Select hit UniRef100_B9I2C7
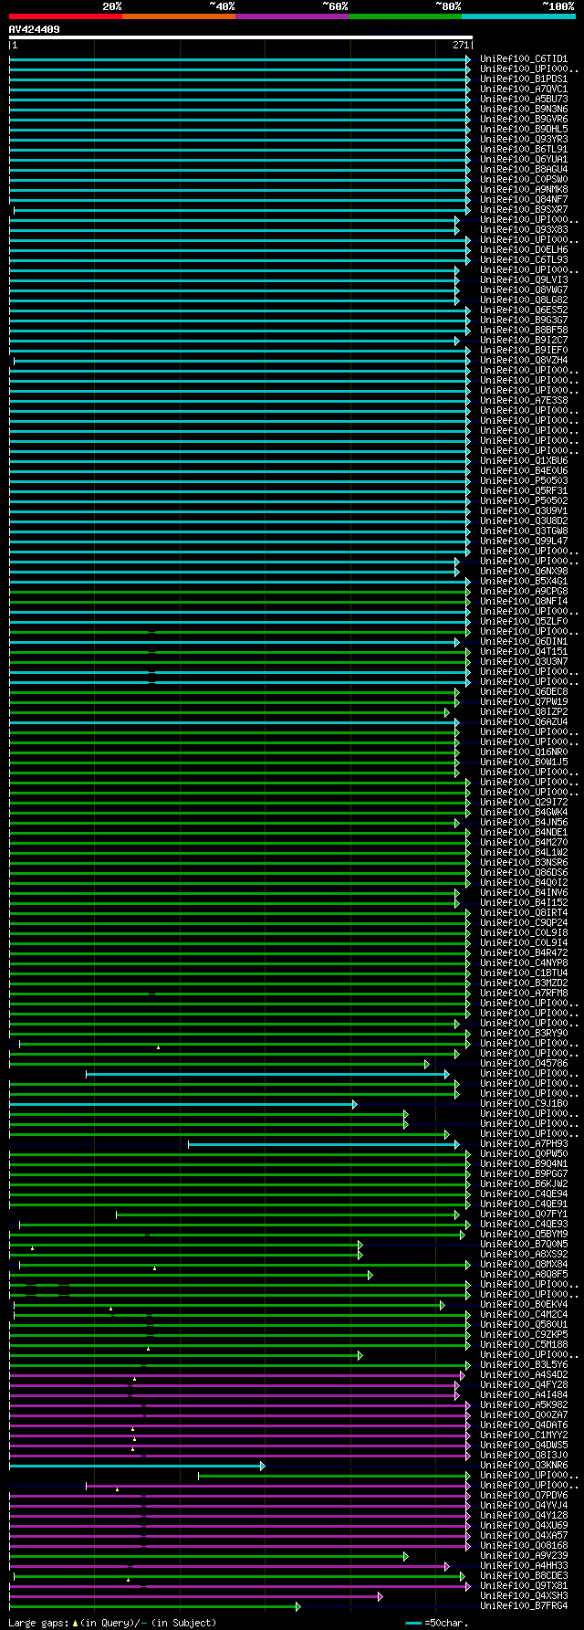The width and height of the screenshot is (584, 1630). [524, 341]
